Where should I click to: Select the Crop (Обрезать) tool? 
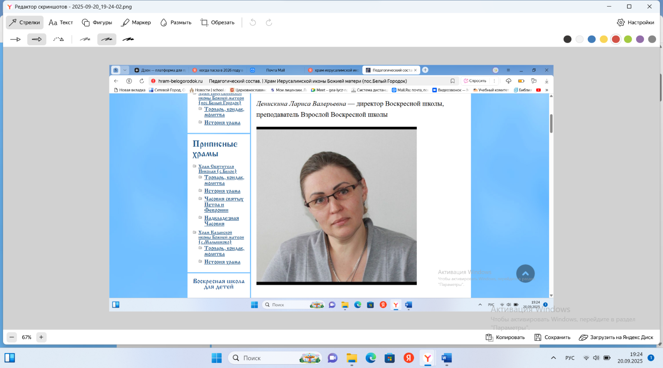(217, 22)
